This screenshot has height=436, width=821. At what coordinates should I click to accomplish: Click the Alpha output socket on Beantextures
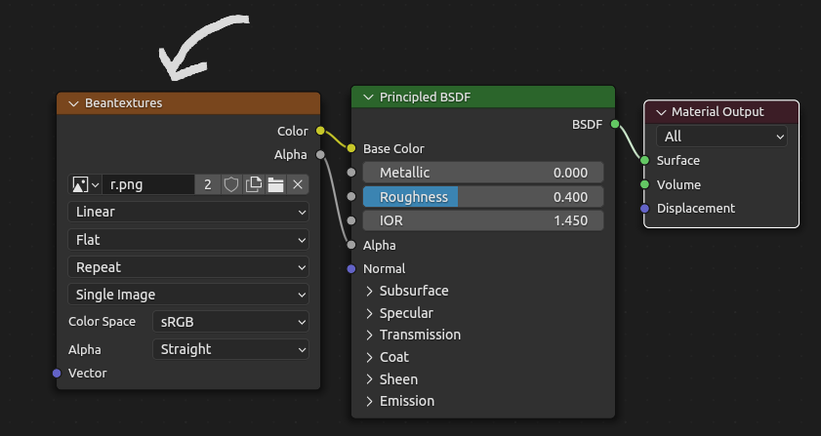click(x=320, y=154)
